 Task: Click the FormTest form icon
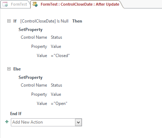click(x=5, y=4)
